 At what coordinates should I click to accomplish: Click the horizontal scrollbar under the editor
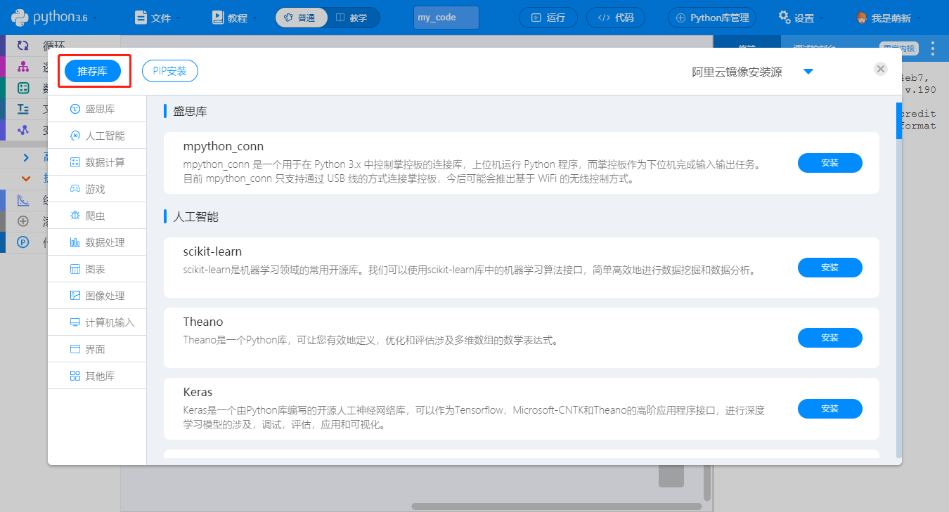pyautogui.click(x=557, y=506)
